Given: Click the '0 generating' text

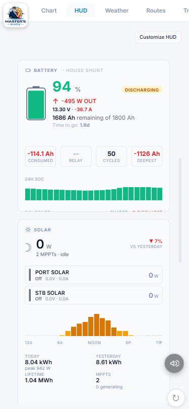Looking at the screenshot, I should click(109, 387).
